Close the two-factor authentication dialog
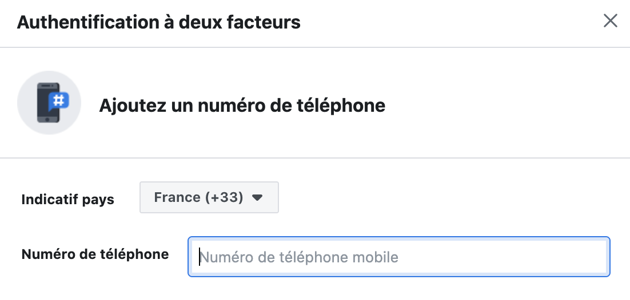This screenshot has width=630, height=300. (611, 21)
